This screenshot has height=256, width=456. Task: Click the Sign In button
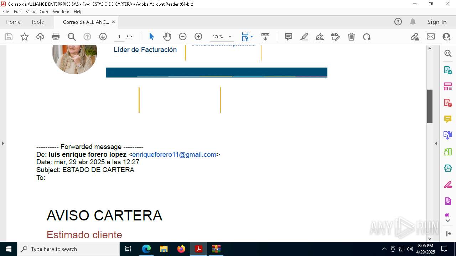click(x=437, y=22)
